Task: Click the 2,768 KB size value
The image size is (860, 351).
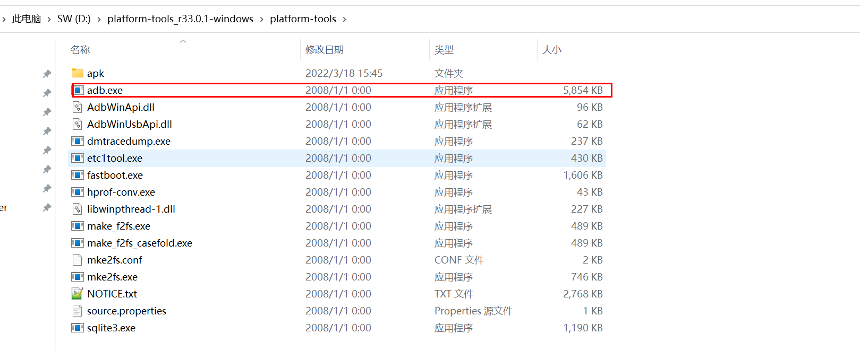Action: click(x=583, y=294)
